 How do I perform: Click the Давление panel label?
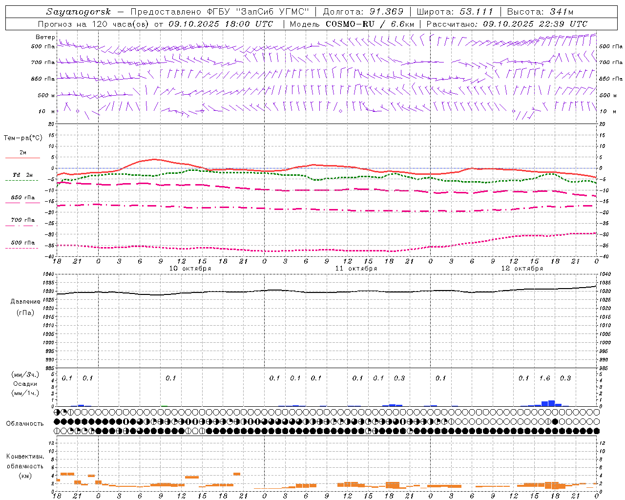[25, 302]
